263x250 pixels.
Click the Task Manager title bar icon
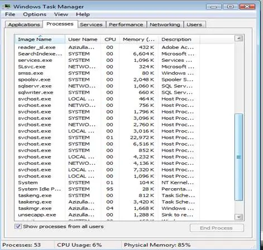[x=7, y=7]
